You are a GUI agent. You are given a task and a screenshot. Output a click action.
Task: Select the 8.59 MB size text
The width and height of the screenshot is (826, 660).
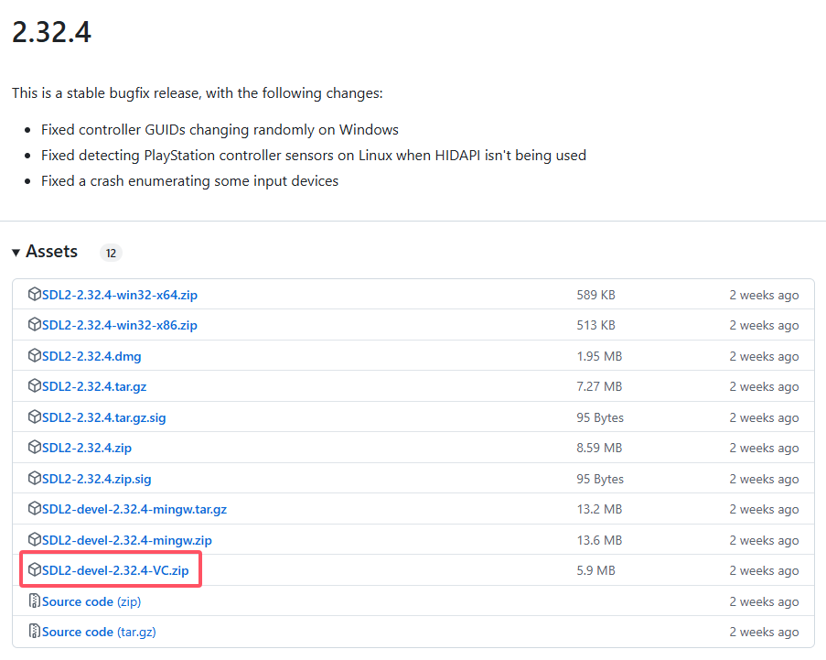click(599, 448)
